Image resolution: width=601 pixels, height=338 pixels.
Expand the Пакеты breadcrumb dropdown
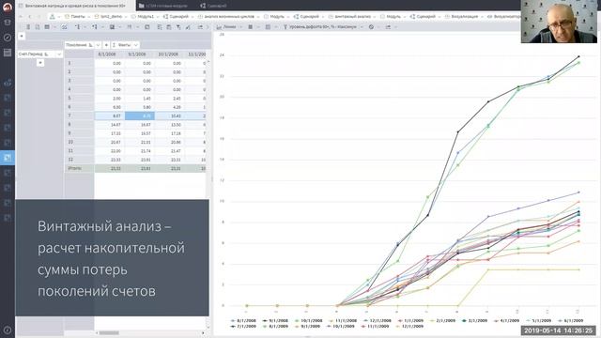[x=88, y=17]
